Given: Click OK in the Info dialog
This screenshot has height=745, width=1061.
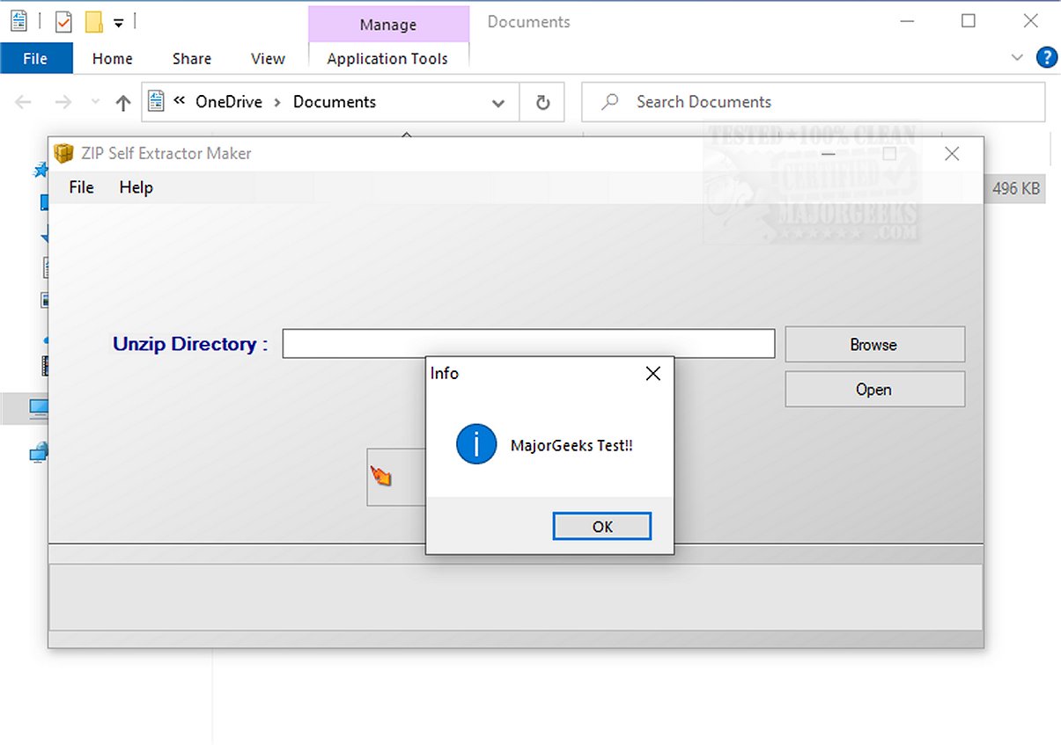Looking at the screenshot, I should click(602, 526).
